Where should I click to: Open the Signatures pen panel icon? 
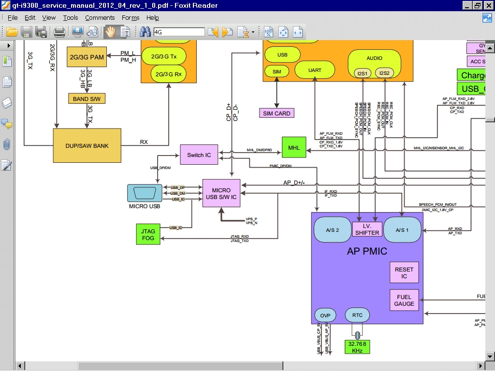[x=7, y=165]
